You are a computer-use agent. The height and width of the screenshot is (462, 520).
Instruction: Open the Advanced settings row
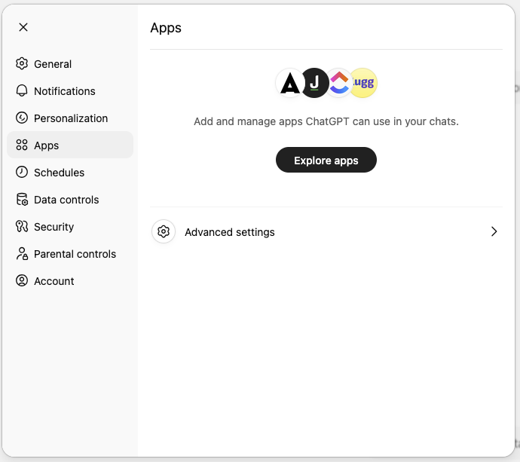[326, 231]
